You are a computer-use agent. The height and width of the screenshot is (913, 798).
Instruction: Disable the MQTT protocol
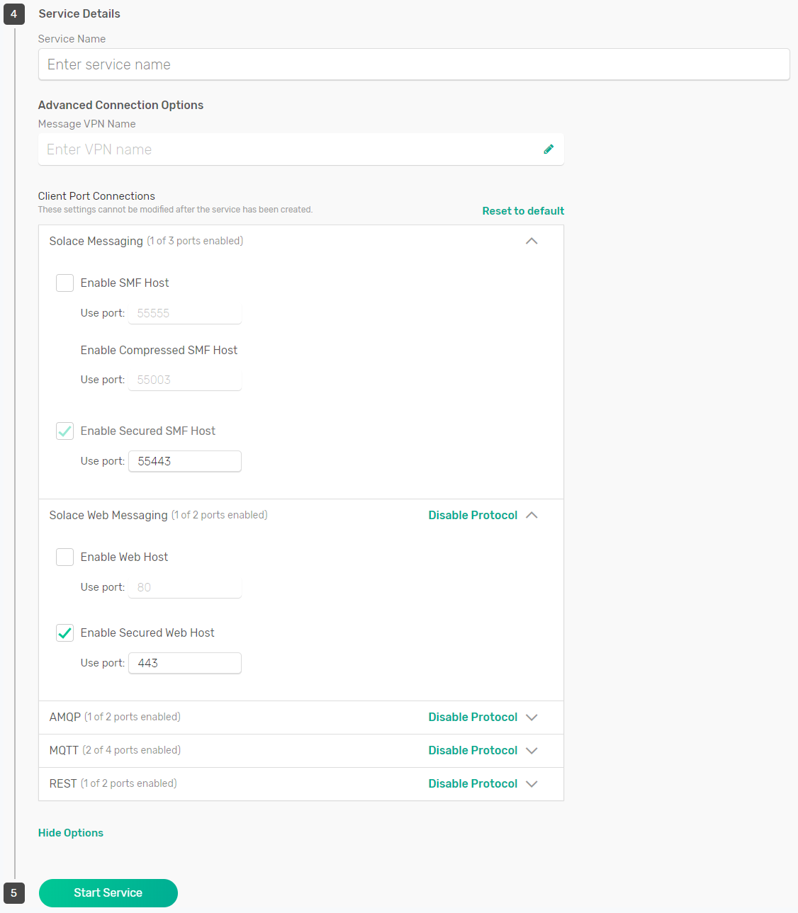(473, 750)
